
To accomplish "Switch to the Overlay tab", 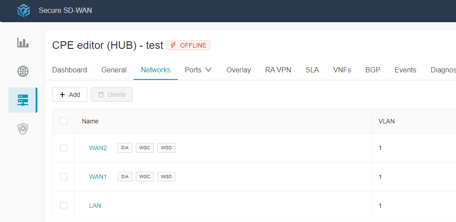I will (238, 70).
